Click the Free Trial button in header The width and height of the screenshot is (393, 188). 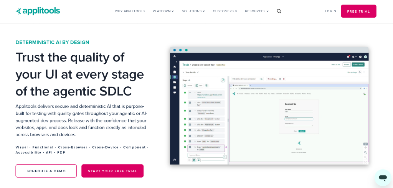[x=358, y=11]
